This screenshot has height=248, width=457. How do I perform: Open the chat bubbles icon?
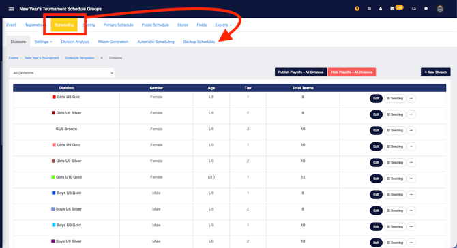click(x=413, y=9)
